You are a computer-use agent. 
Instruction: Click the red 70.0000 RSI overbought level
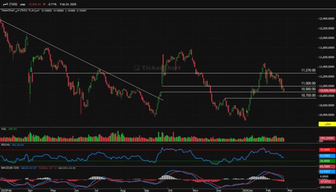point(326,150)
